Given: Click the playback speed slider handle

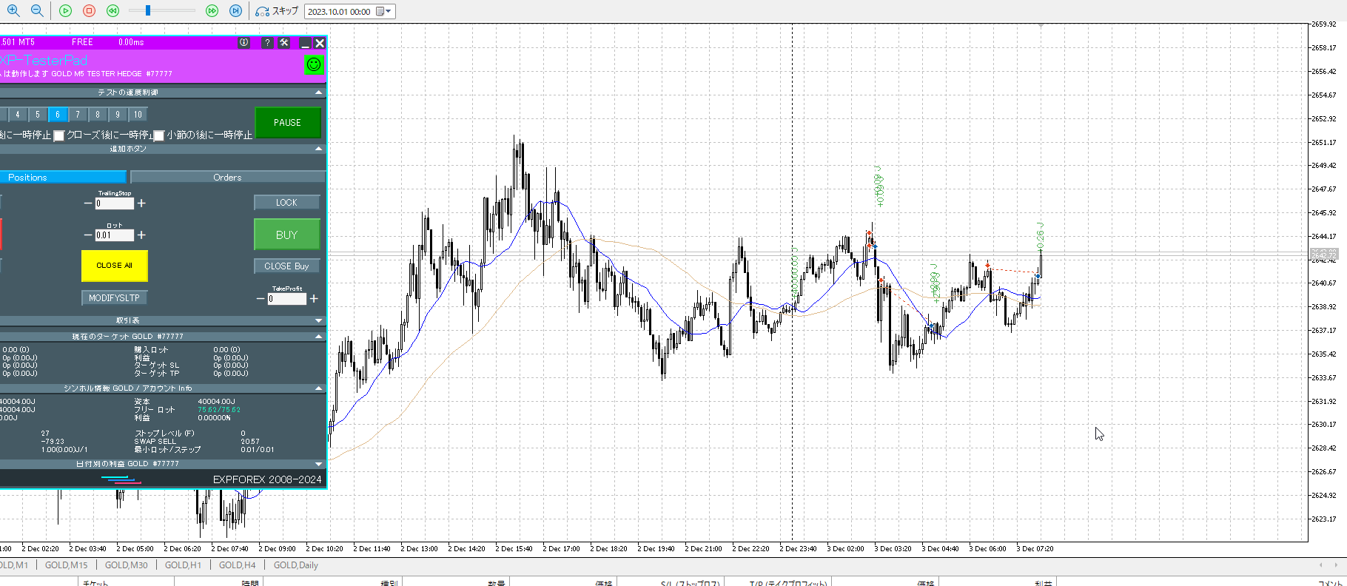Looking at the screenshot, I should point(148,11).
